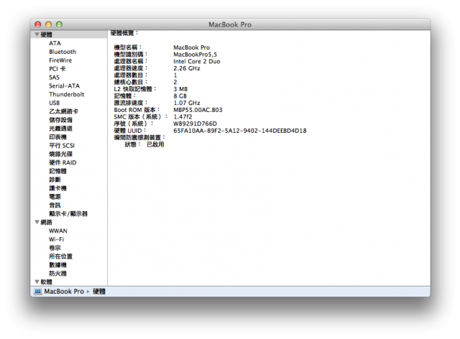Select 光纖通道 Fibre Channel entry
Image resolution: width=460 pixels, height=339 pixels.
coord(60,129)
